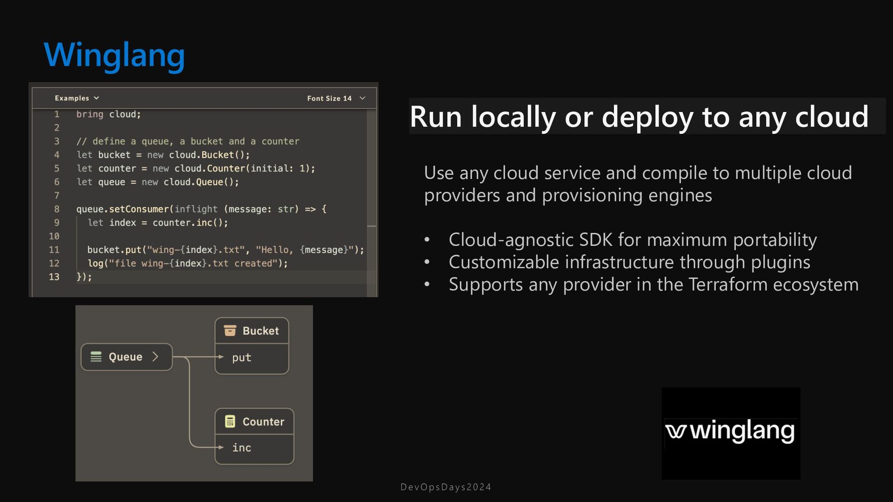Click the DevOpsDays2024 footer text
Screen dimensions: 893x502
pyautogui.click(x=446, y=487)
